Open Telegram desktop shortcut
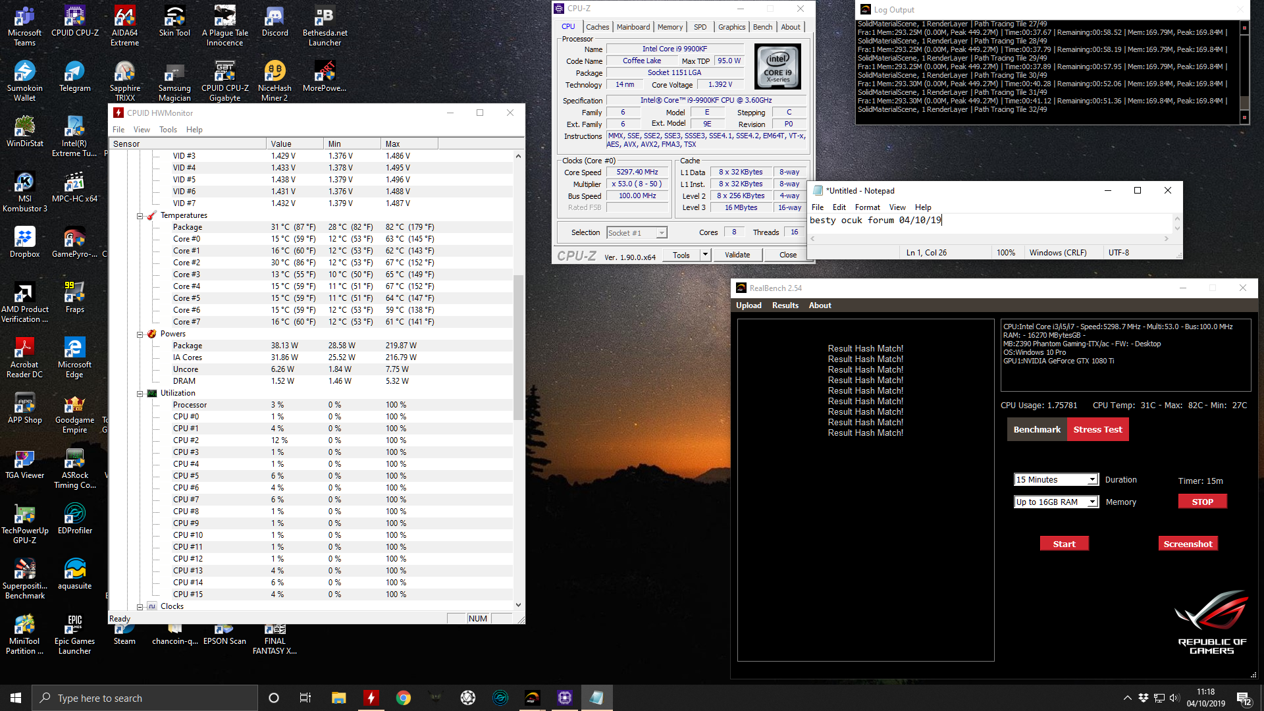The image size is (1264, 711). click(x=74, y=77)
